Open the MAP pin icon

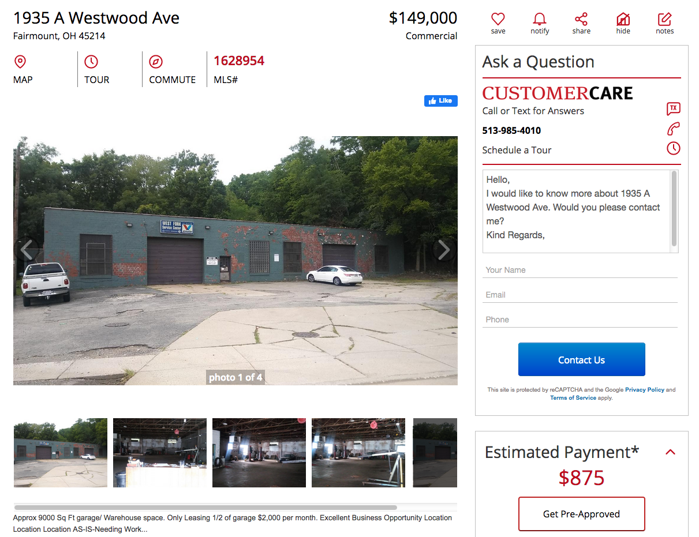(x=20, y=62)
